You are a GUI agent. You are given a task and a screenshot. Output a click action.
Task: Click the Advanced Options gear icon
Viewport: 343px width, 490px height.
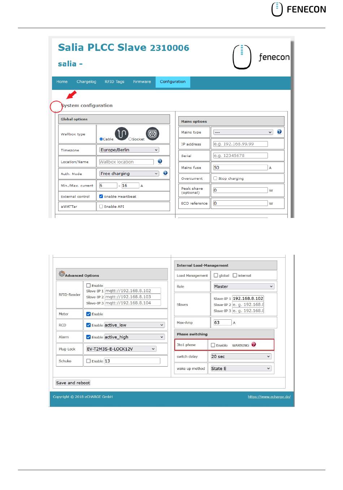[62, 274]
